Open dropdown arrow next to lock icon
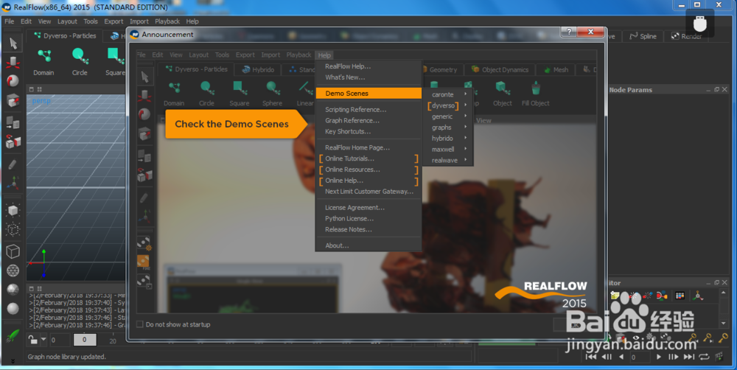Image resolution: width=737 pixels, height=370 pixels. (43, 340)
